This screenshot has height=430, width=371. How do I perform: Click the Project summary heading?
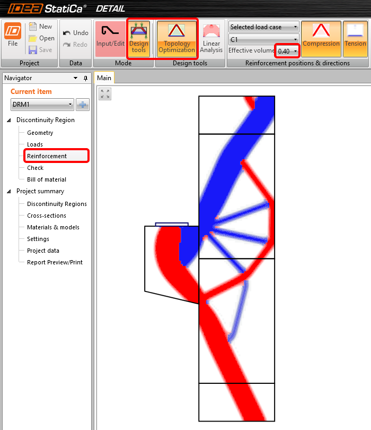click(40, 191)
